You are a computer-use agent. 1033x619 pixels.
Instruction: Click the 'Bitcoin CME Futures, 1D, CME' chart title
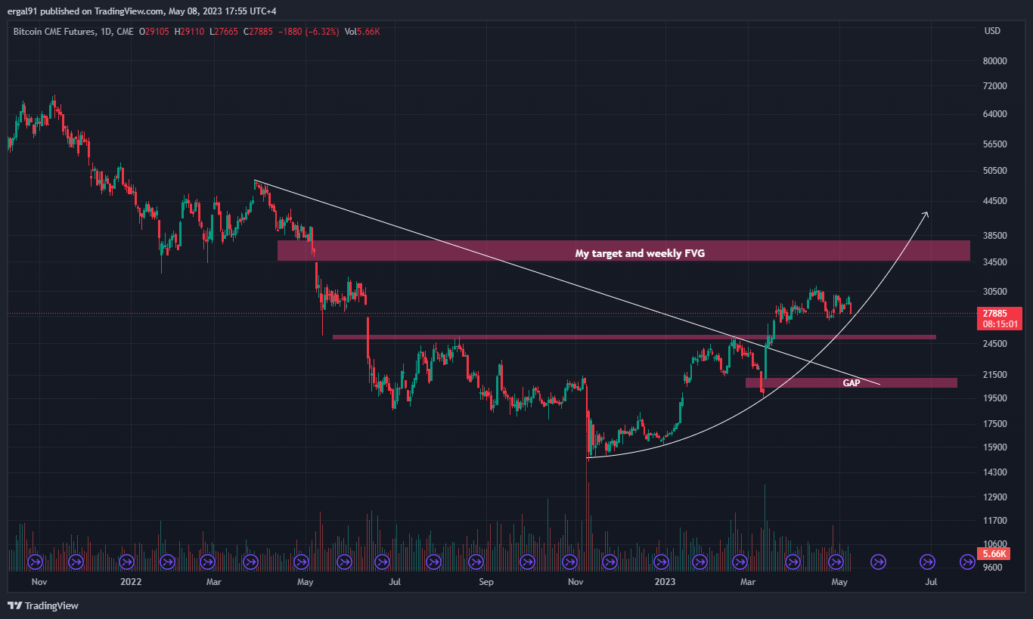[x=73, y=31]
